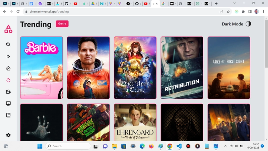268x151 pixels.
Task: Select the Trending flame icon
Action: (8, 80)
